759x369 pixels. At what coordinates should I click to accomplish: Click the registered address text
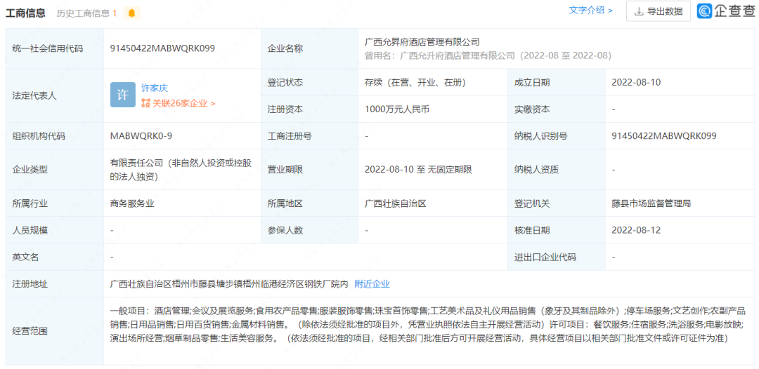click(229, 284)
